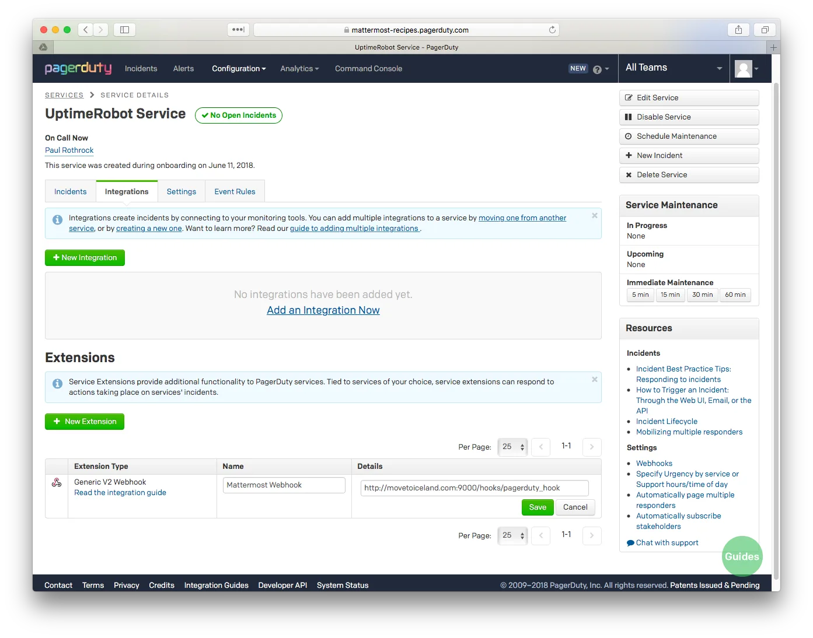Screen dimensions: 813x638
Task: Switch to the Incidents tab
Action: 71,191
